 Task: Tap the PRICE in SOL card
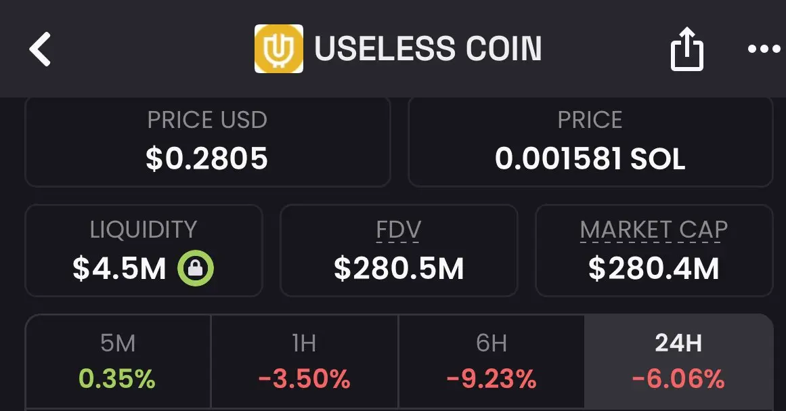[x=590, y=142]
